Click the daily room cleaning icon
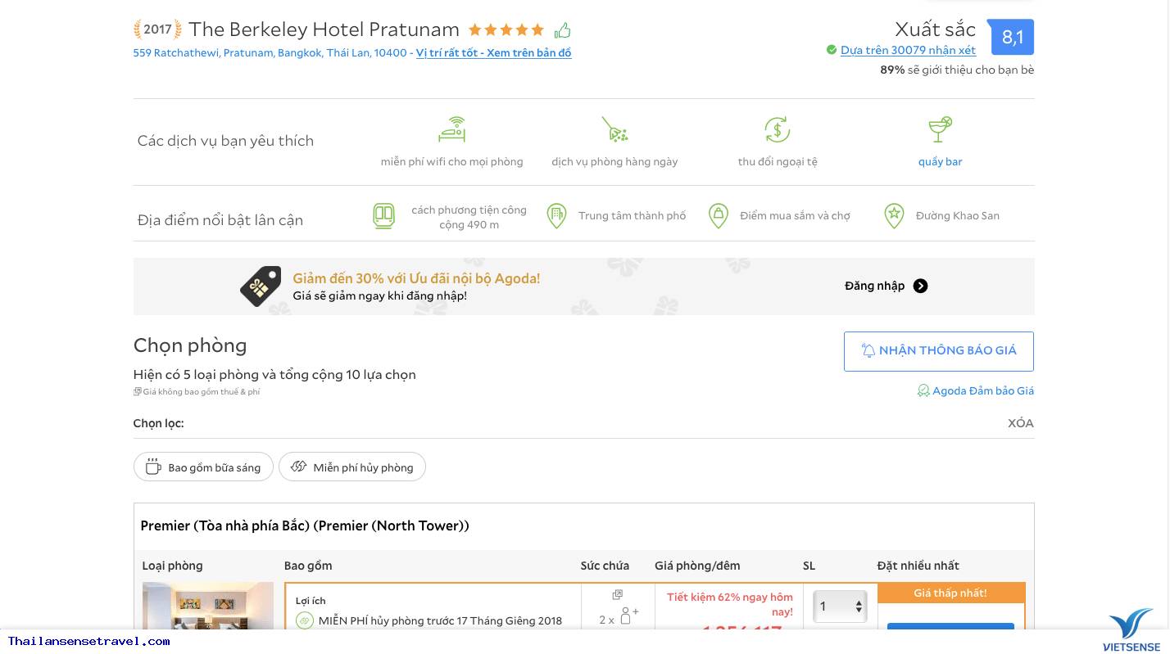This screenshot has height=654, width=1170. click(x=614, y=129)
